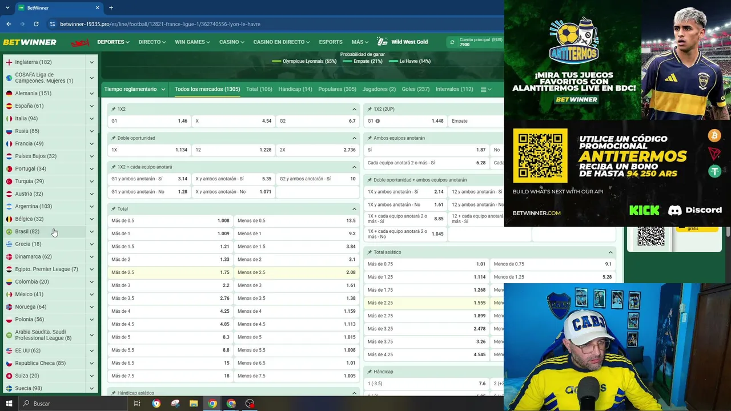Image resolution: width=731 pixels, height=411 pixels.
Task: Close the BetWinner browser tab
Action: 98,7
